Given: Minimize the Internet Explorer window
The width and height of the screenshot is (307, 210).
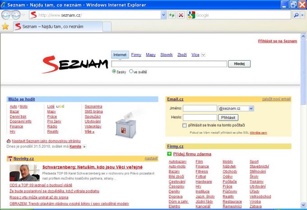Looking at the screenshot, I should pyautogui.click(x=285, y=4).
